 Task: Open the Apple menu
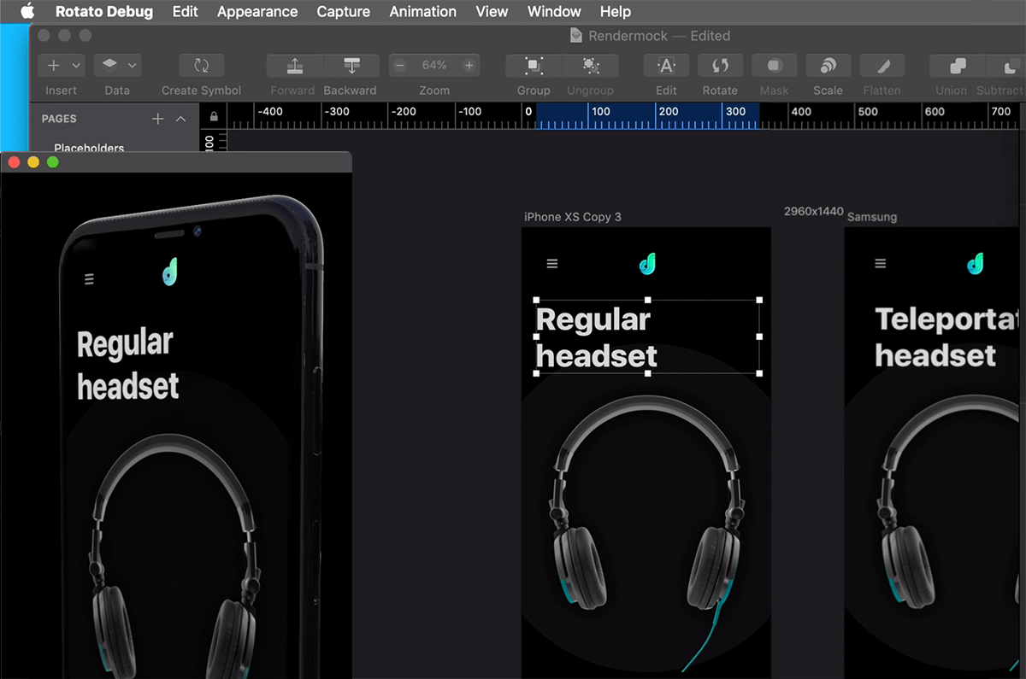click(x=27, y=11)
